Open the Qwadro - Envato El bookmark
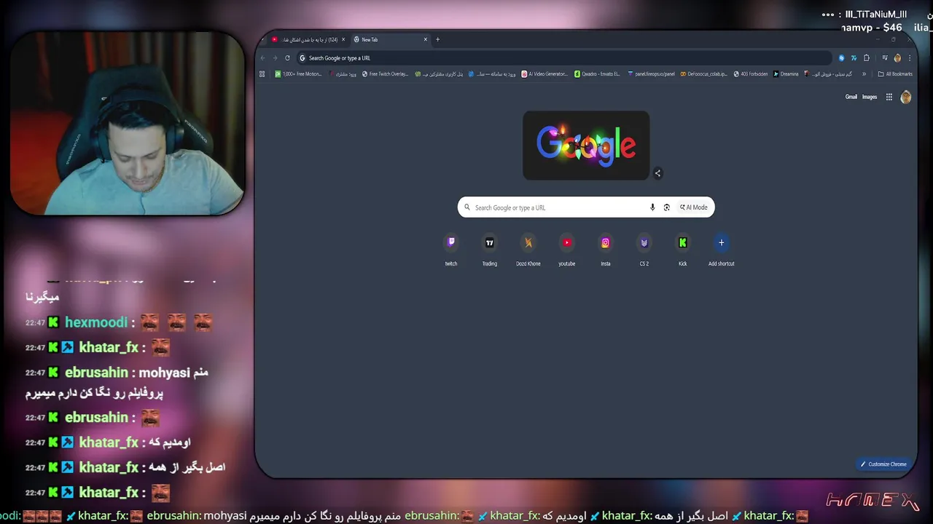The image size is (933, 524). coord(597,74)
